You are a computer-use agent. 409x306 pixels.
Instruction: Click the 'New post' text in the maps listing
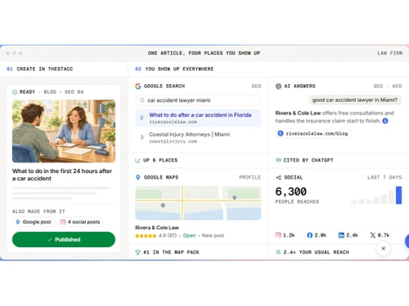click(213, 236)
